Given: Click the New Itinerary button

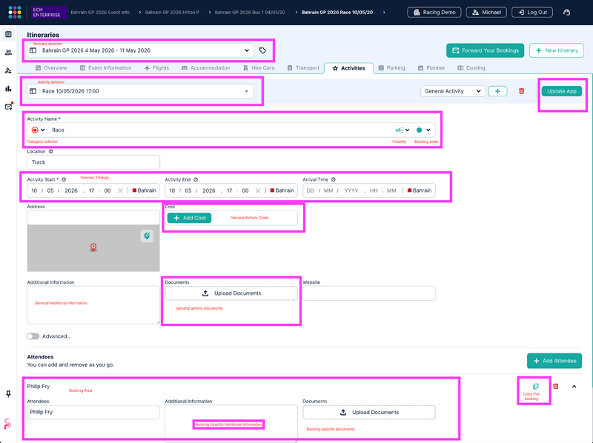Looking at the screenshot, I should [x=557, y=50].
